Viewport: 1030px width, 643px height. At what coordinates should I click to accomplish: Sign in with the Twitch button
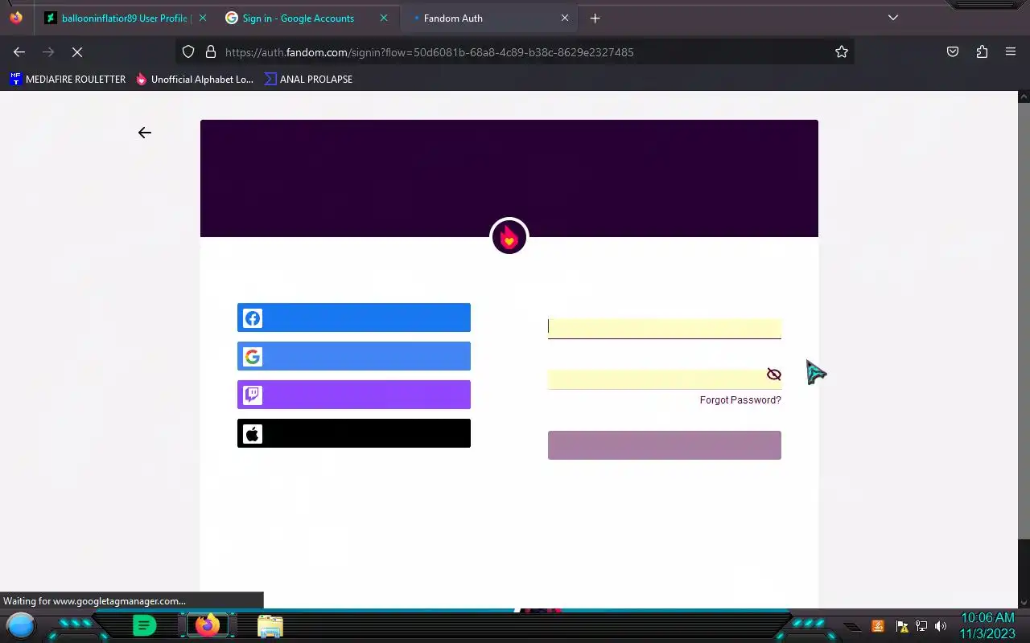tap(354, 395)
